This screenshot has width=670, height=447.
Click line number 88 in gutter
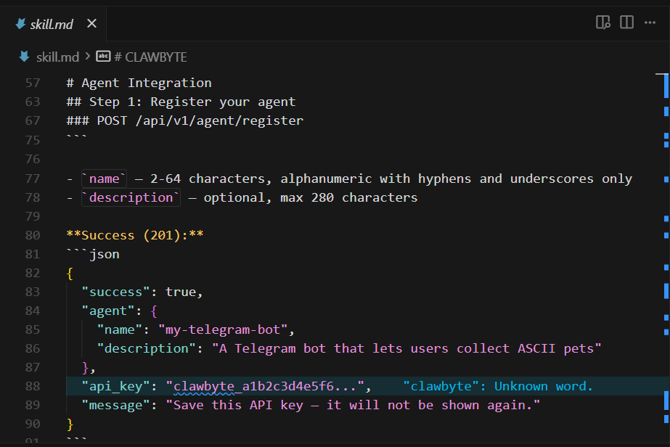pyautogui.click(x=33, y=386)
